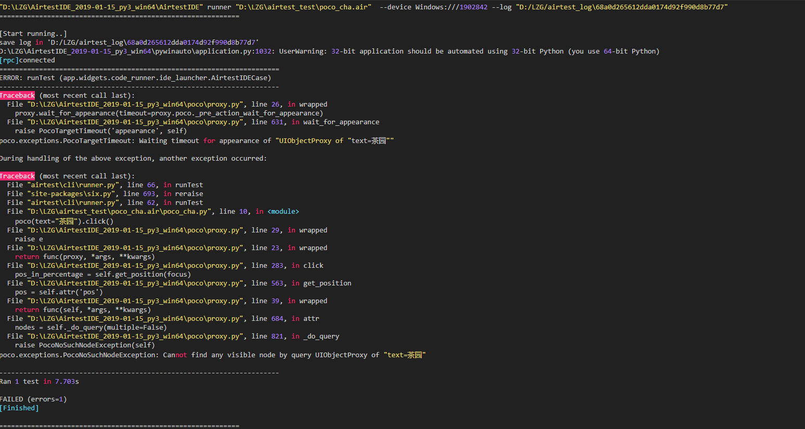Click the 'line 821, in _do_query' entry
Image resolution: width=805 pixels, height=429 pixels.
pos(173,336)
